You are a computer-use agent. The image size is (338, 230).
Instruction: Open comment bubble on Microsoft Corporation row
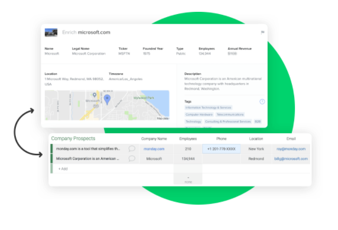[x=132, y=159]
